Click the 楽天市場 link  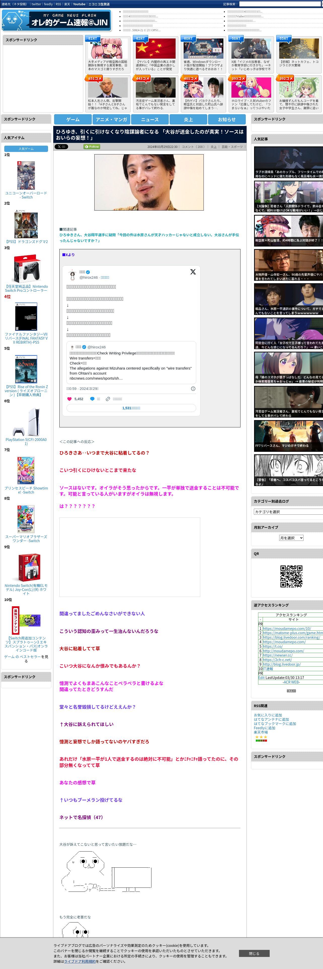[261, 732]
